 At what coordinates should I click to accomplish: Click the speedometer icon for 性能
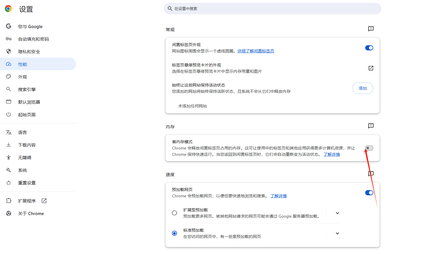9,64
